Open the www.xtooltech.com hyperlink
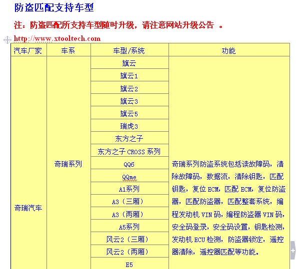The width and height of the screenshot is (300, 269). 57,38
